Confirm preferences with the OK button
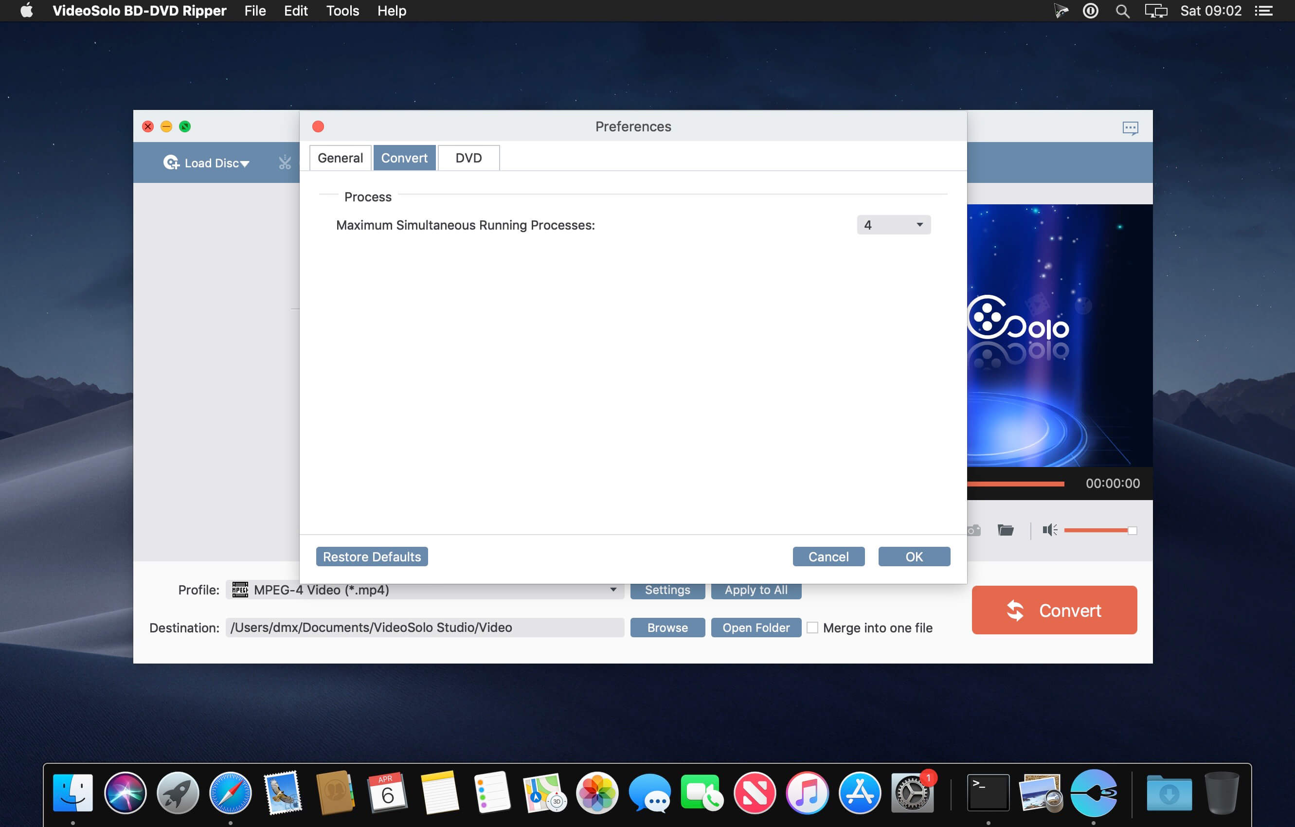The width and height of the screenshot is (1295, 827). click(x=914, y=557)
